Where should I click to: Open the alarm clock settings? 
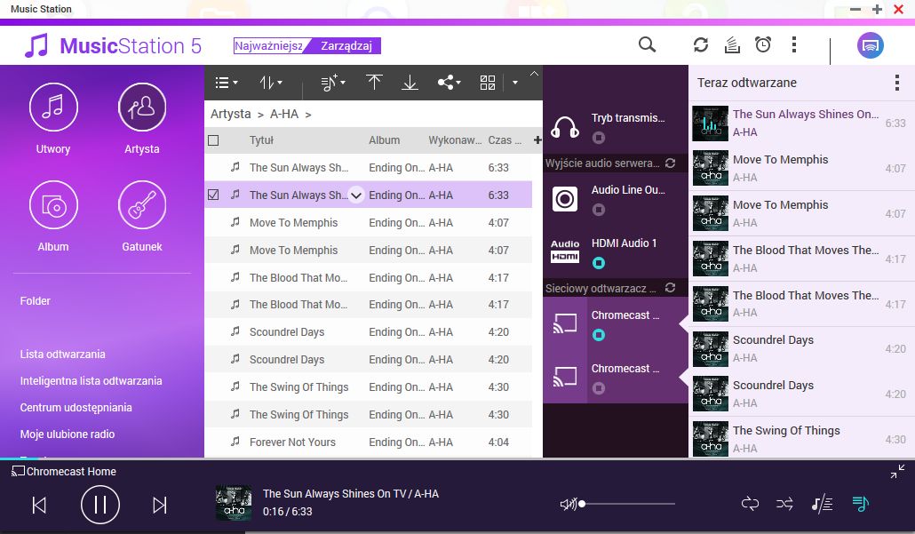tap(763, 44)
